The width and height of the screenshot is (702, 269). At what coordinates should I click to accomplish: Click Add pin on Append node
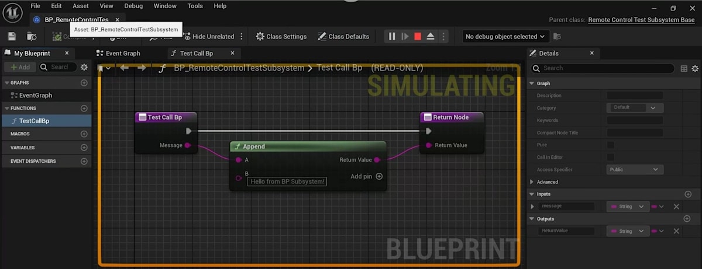click(x=367, y=176)
